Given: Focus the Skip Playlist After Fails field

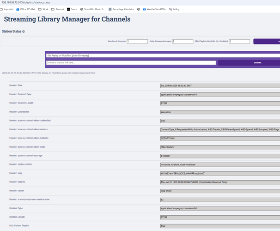Looking at the screenshot, I should click(239, 42).
